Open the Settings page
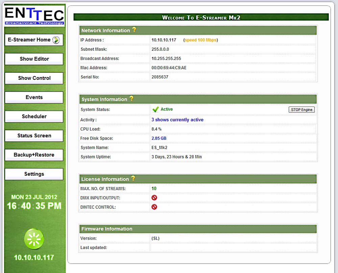 pos(34,174)
